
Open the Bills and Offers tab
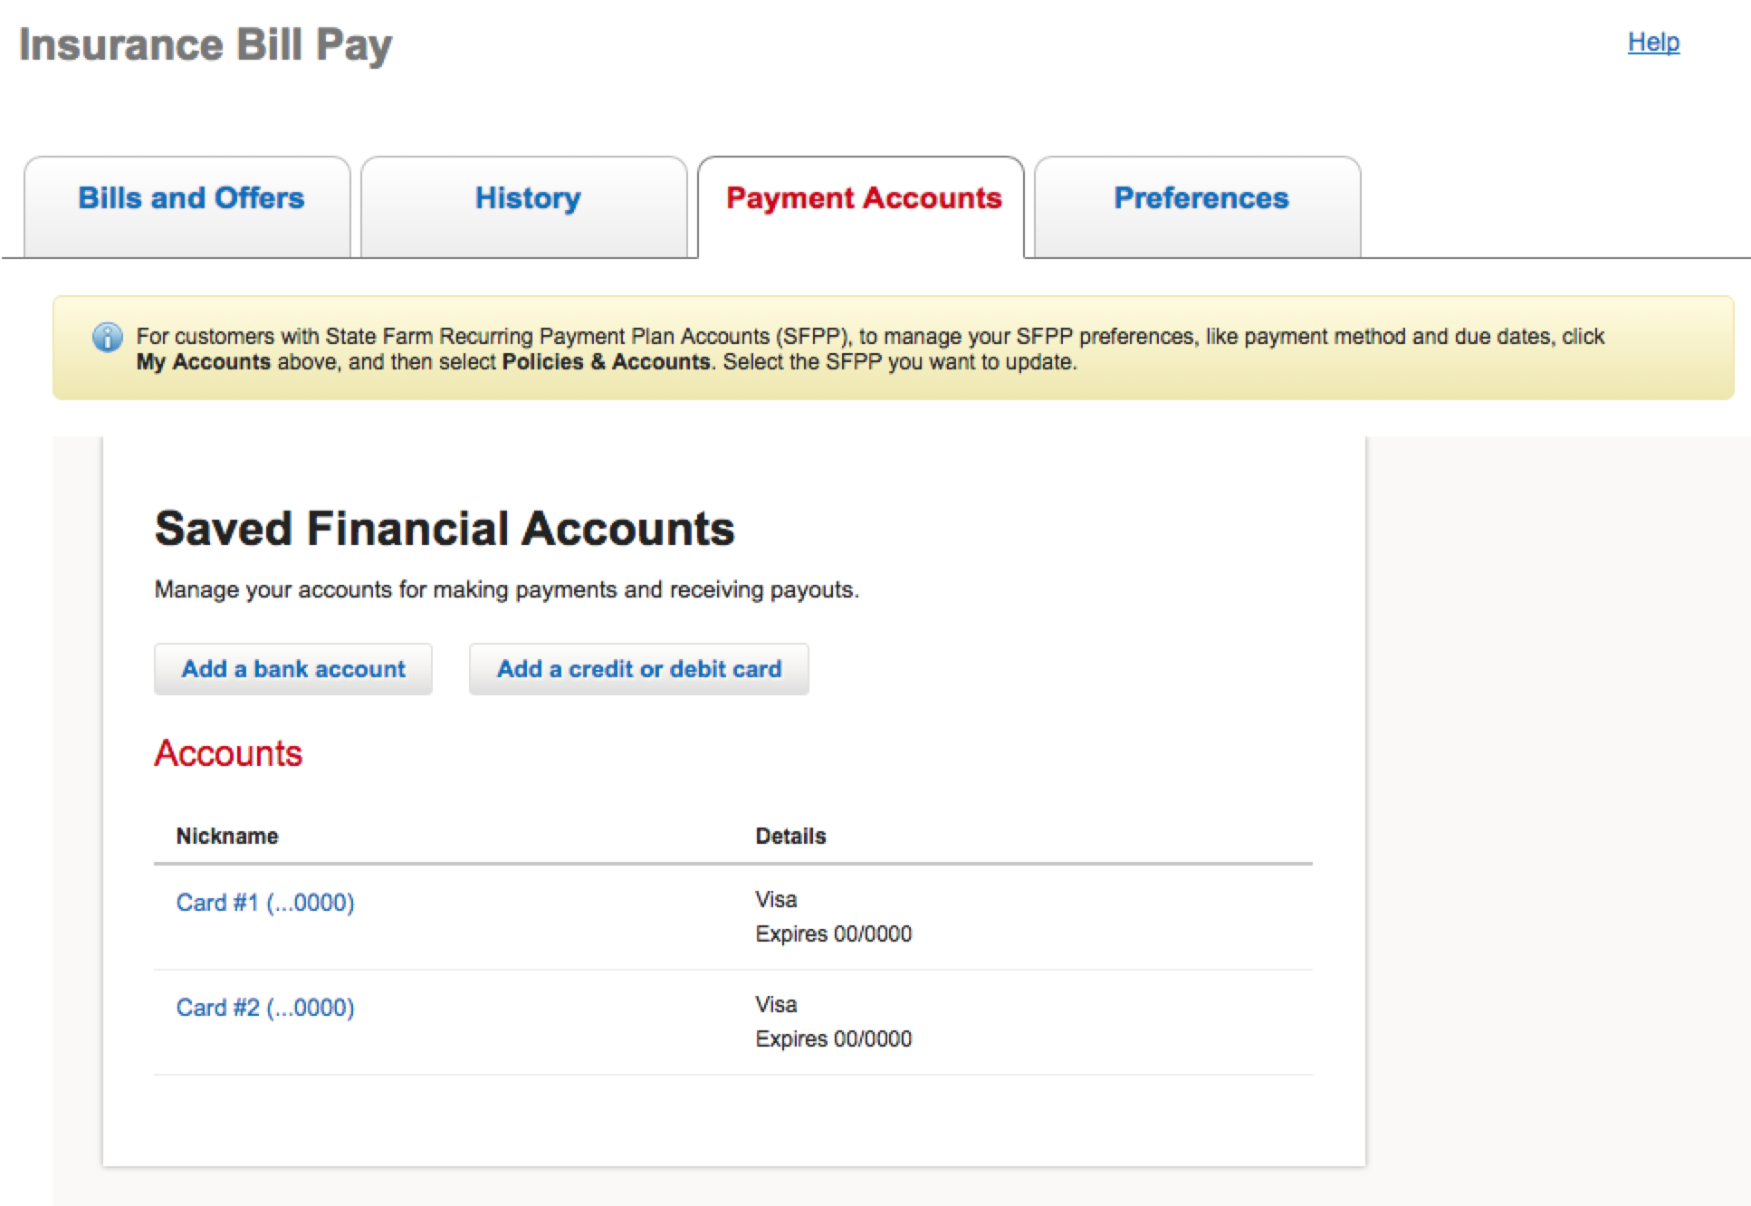(x=187, y=207)
